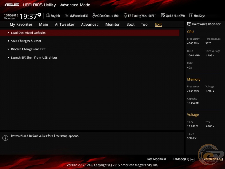
Task: Click Memory voltage value 1.200 V
Action: (x=210, y=91)
